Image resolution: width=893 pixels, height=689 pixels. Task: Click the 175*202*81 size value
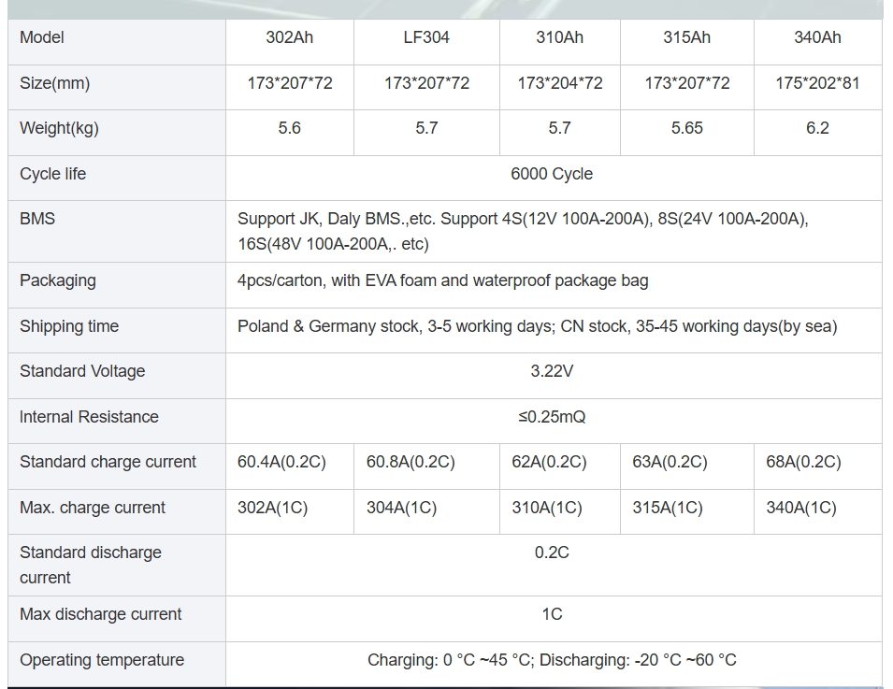(817, 83)
